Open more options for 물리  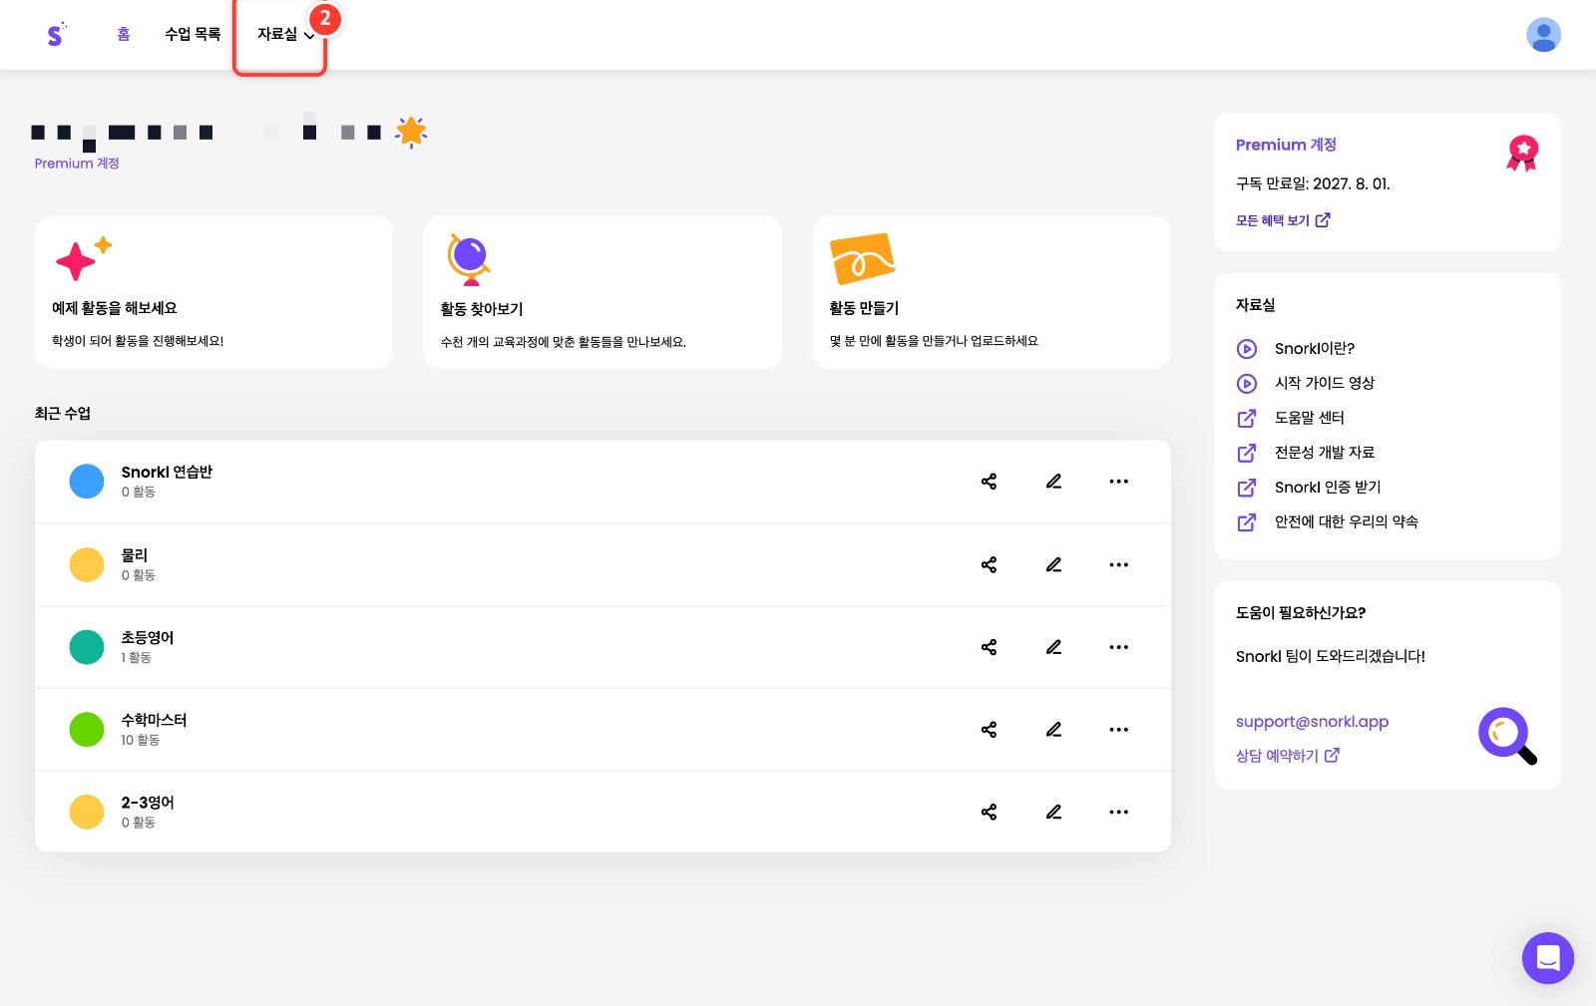1118,564
